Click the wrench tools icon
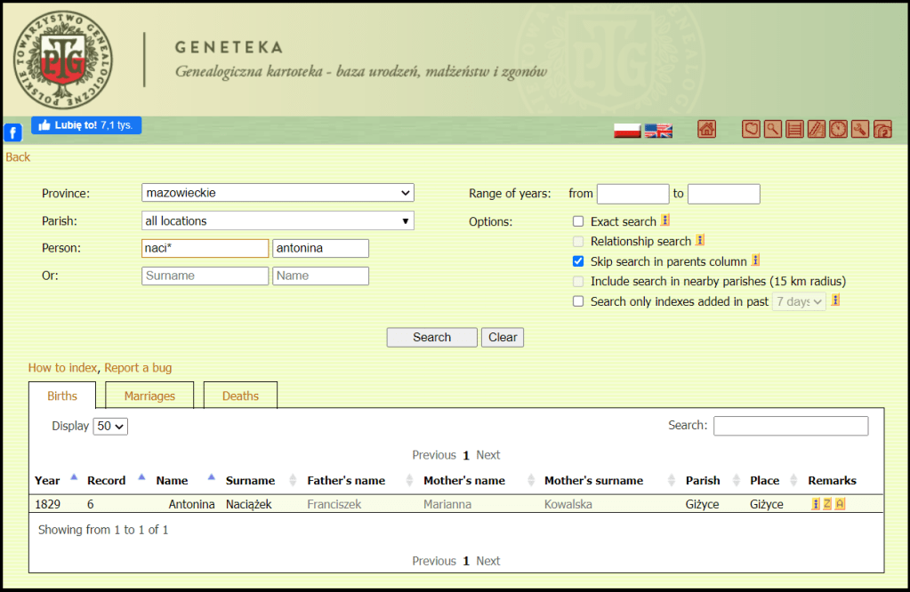This screenshot has height=592, width=910. [860, 130]
